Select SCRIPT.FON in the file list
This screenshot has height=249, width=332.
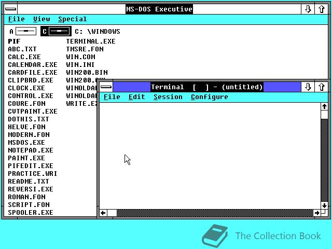[x=29, y=205]
